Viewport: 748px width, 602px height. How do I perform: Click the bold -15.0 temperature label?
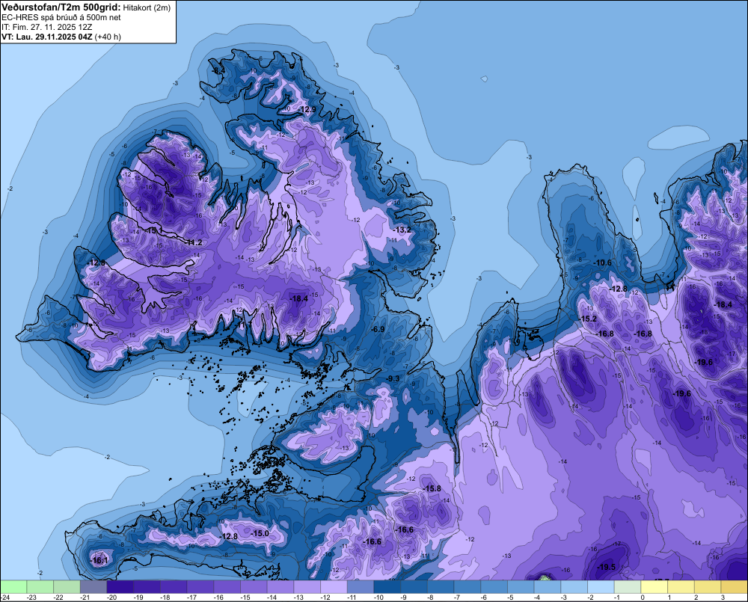coord(260,533)
